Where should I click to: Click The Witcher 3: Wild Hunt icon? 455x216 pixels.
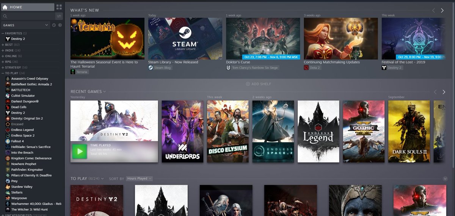[8, 209]
